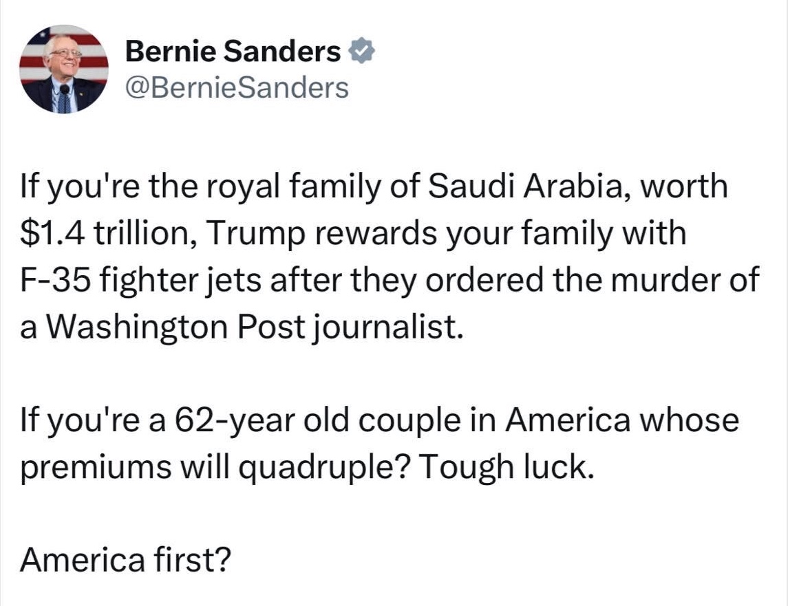Click the Bernie Sanders display name

(x=234, y=52)
